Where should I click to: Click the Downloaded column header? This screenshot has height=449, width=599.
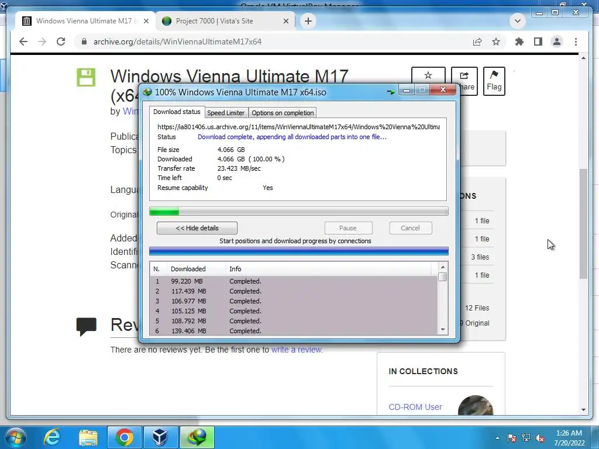click(197, 269)
